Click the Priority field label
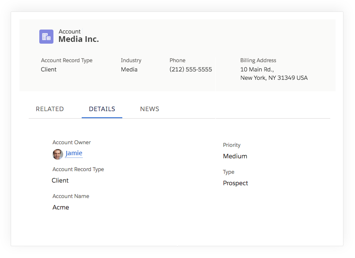Screen dimensions: 355x258 [231, 145]
